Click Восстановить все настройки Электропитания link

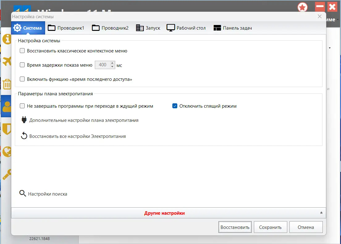point(78,136)
